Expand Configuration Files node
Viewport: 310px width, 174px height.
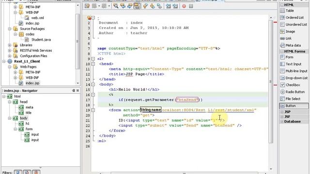(x=10, y=56)
